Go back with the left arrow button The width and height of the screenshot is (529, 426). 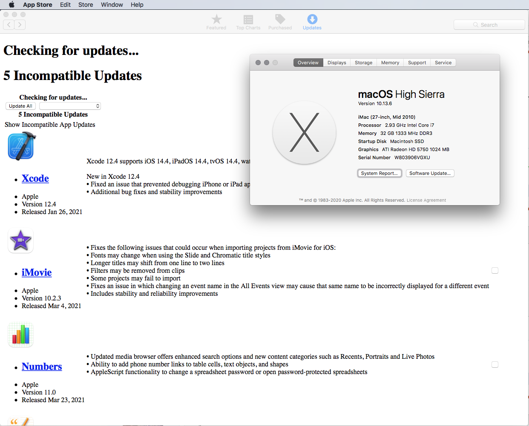[x=9, y=25]
